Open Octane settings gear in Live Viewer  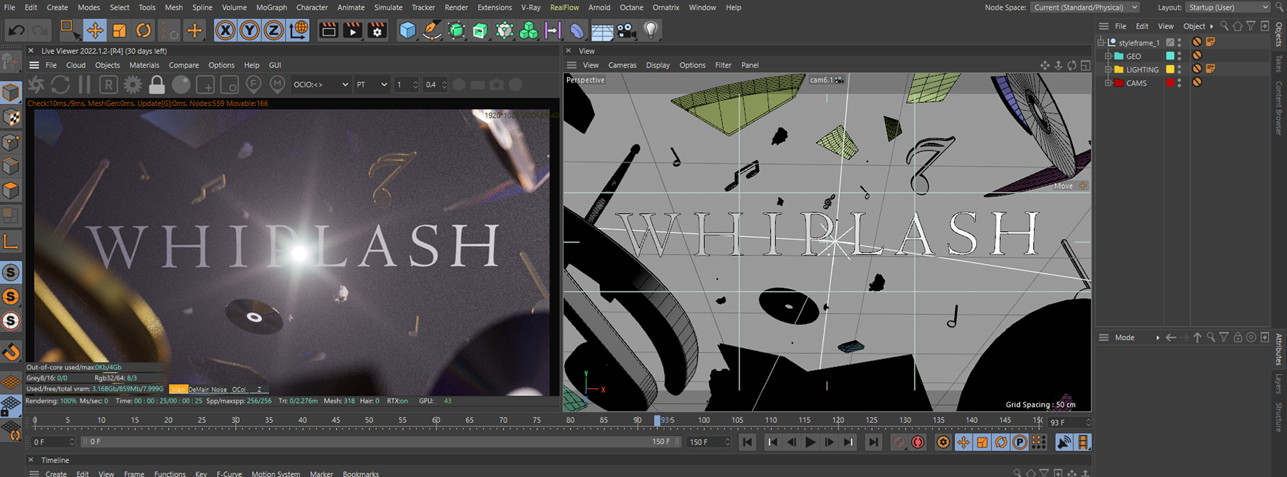[x=133, y=85]
